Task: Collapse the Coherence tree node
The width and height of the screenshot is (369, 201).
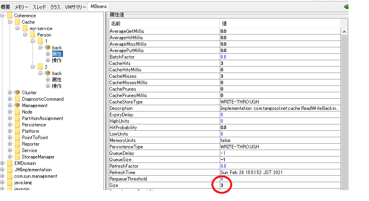Action: (2, 16)
